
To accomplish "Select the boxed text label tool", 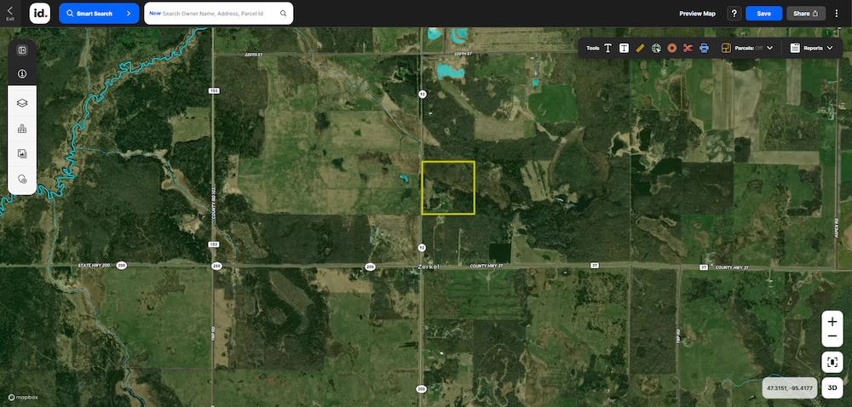I will point(624,49).
